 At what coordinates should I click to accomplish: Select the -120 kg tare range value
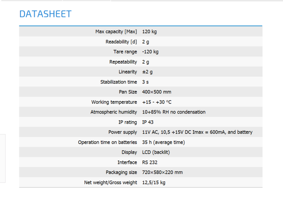[x=150, y=52]
